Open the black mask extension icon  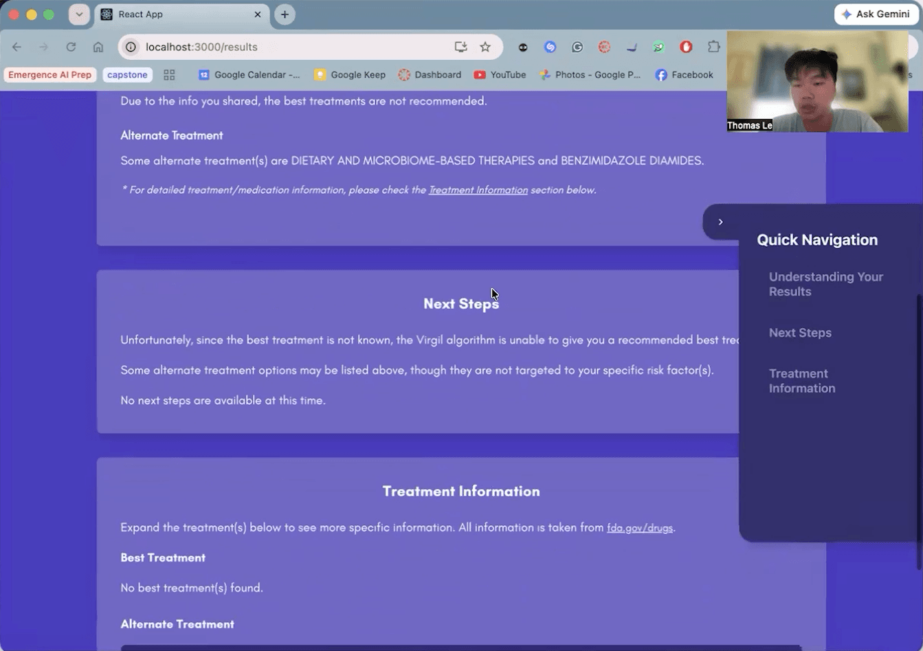[523, 47]
